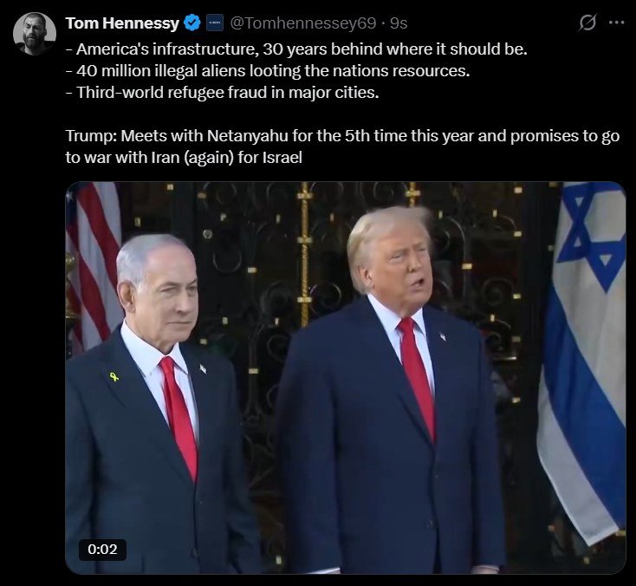Image resolution: width=636 pixels, height=586 pixels.
Task: Open the @Tomhennessey69 handle link
Action: coord(303,23)
